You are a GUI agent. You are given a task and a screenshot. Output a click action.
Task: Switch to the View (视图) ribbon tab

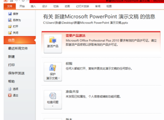(x=109, y=6)
